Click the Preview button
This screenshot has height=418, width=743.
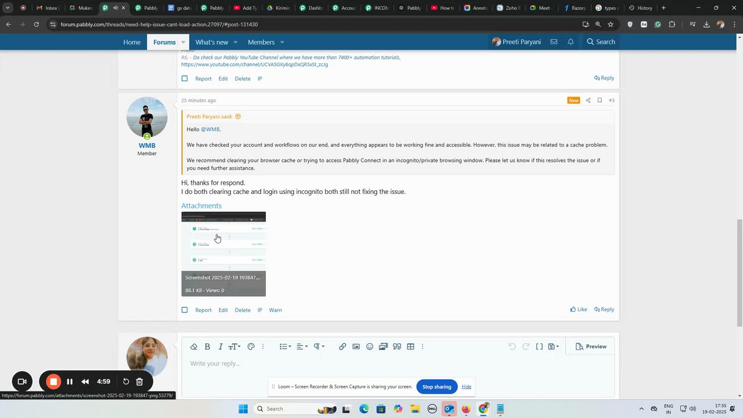(591, 347)
